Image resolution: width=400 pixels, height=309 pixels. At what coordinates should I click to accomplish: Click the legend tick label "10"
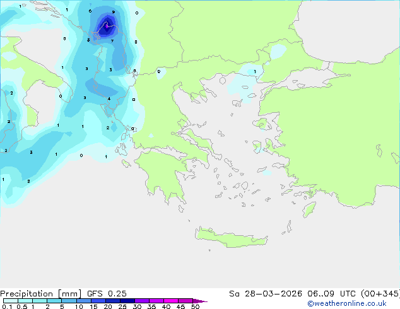coord(79,306)
